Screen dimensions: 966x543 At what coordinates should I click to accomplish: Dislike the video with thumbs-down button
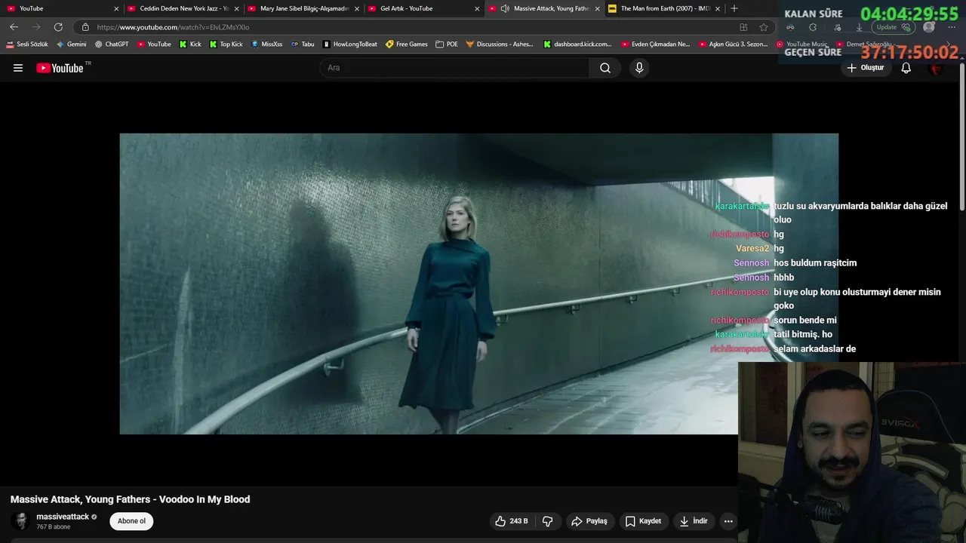548,521
